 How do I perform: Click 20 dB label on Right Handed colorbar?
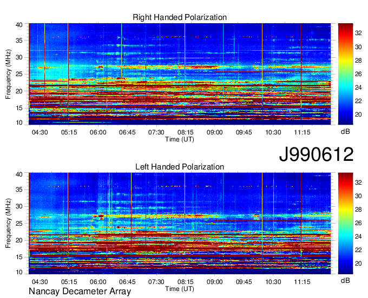(358, 114)
